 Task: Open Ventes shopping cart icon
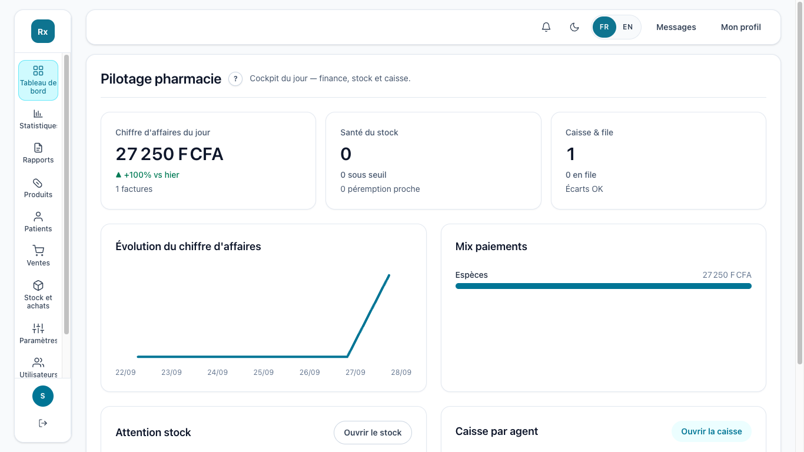tap(38, 250)
